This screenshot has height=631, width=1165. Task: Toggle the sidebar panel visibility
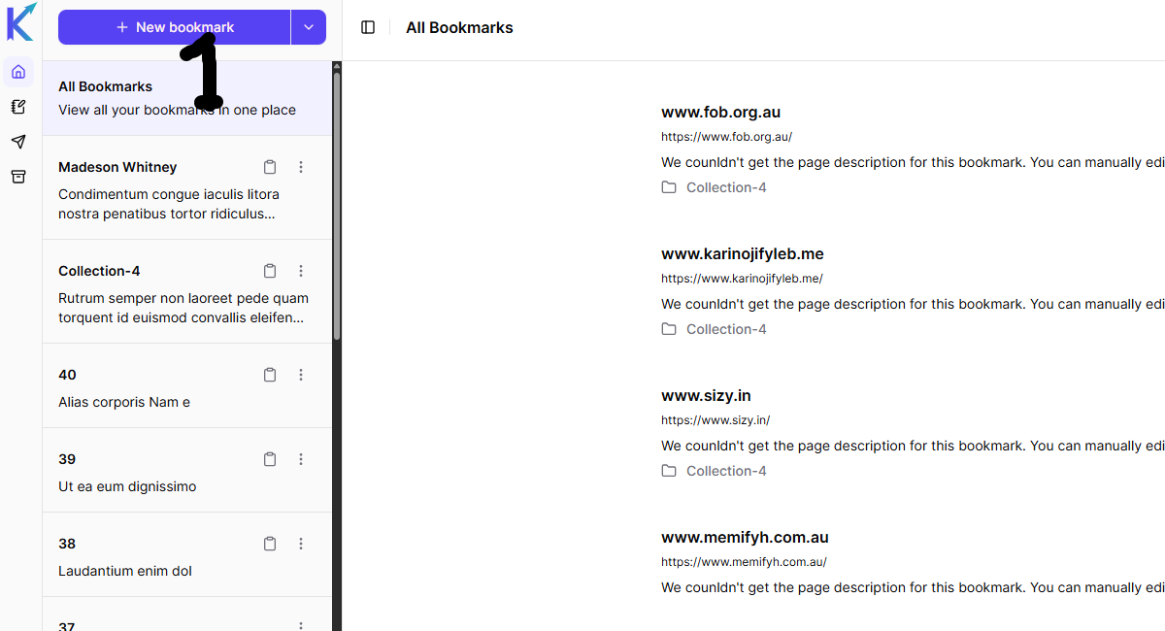[368, 27]
